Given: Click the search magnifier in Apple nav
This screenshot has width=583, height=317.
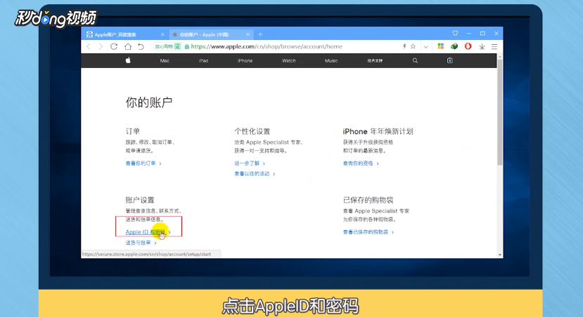Looking at the screenshot, I should [415, 60].
